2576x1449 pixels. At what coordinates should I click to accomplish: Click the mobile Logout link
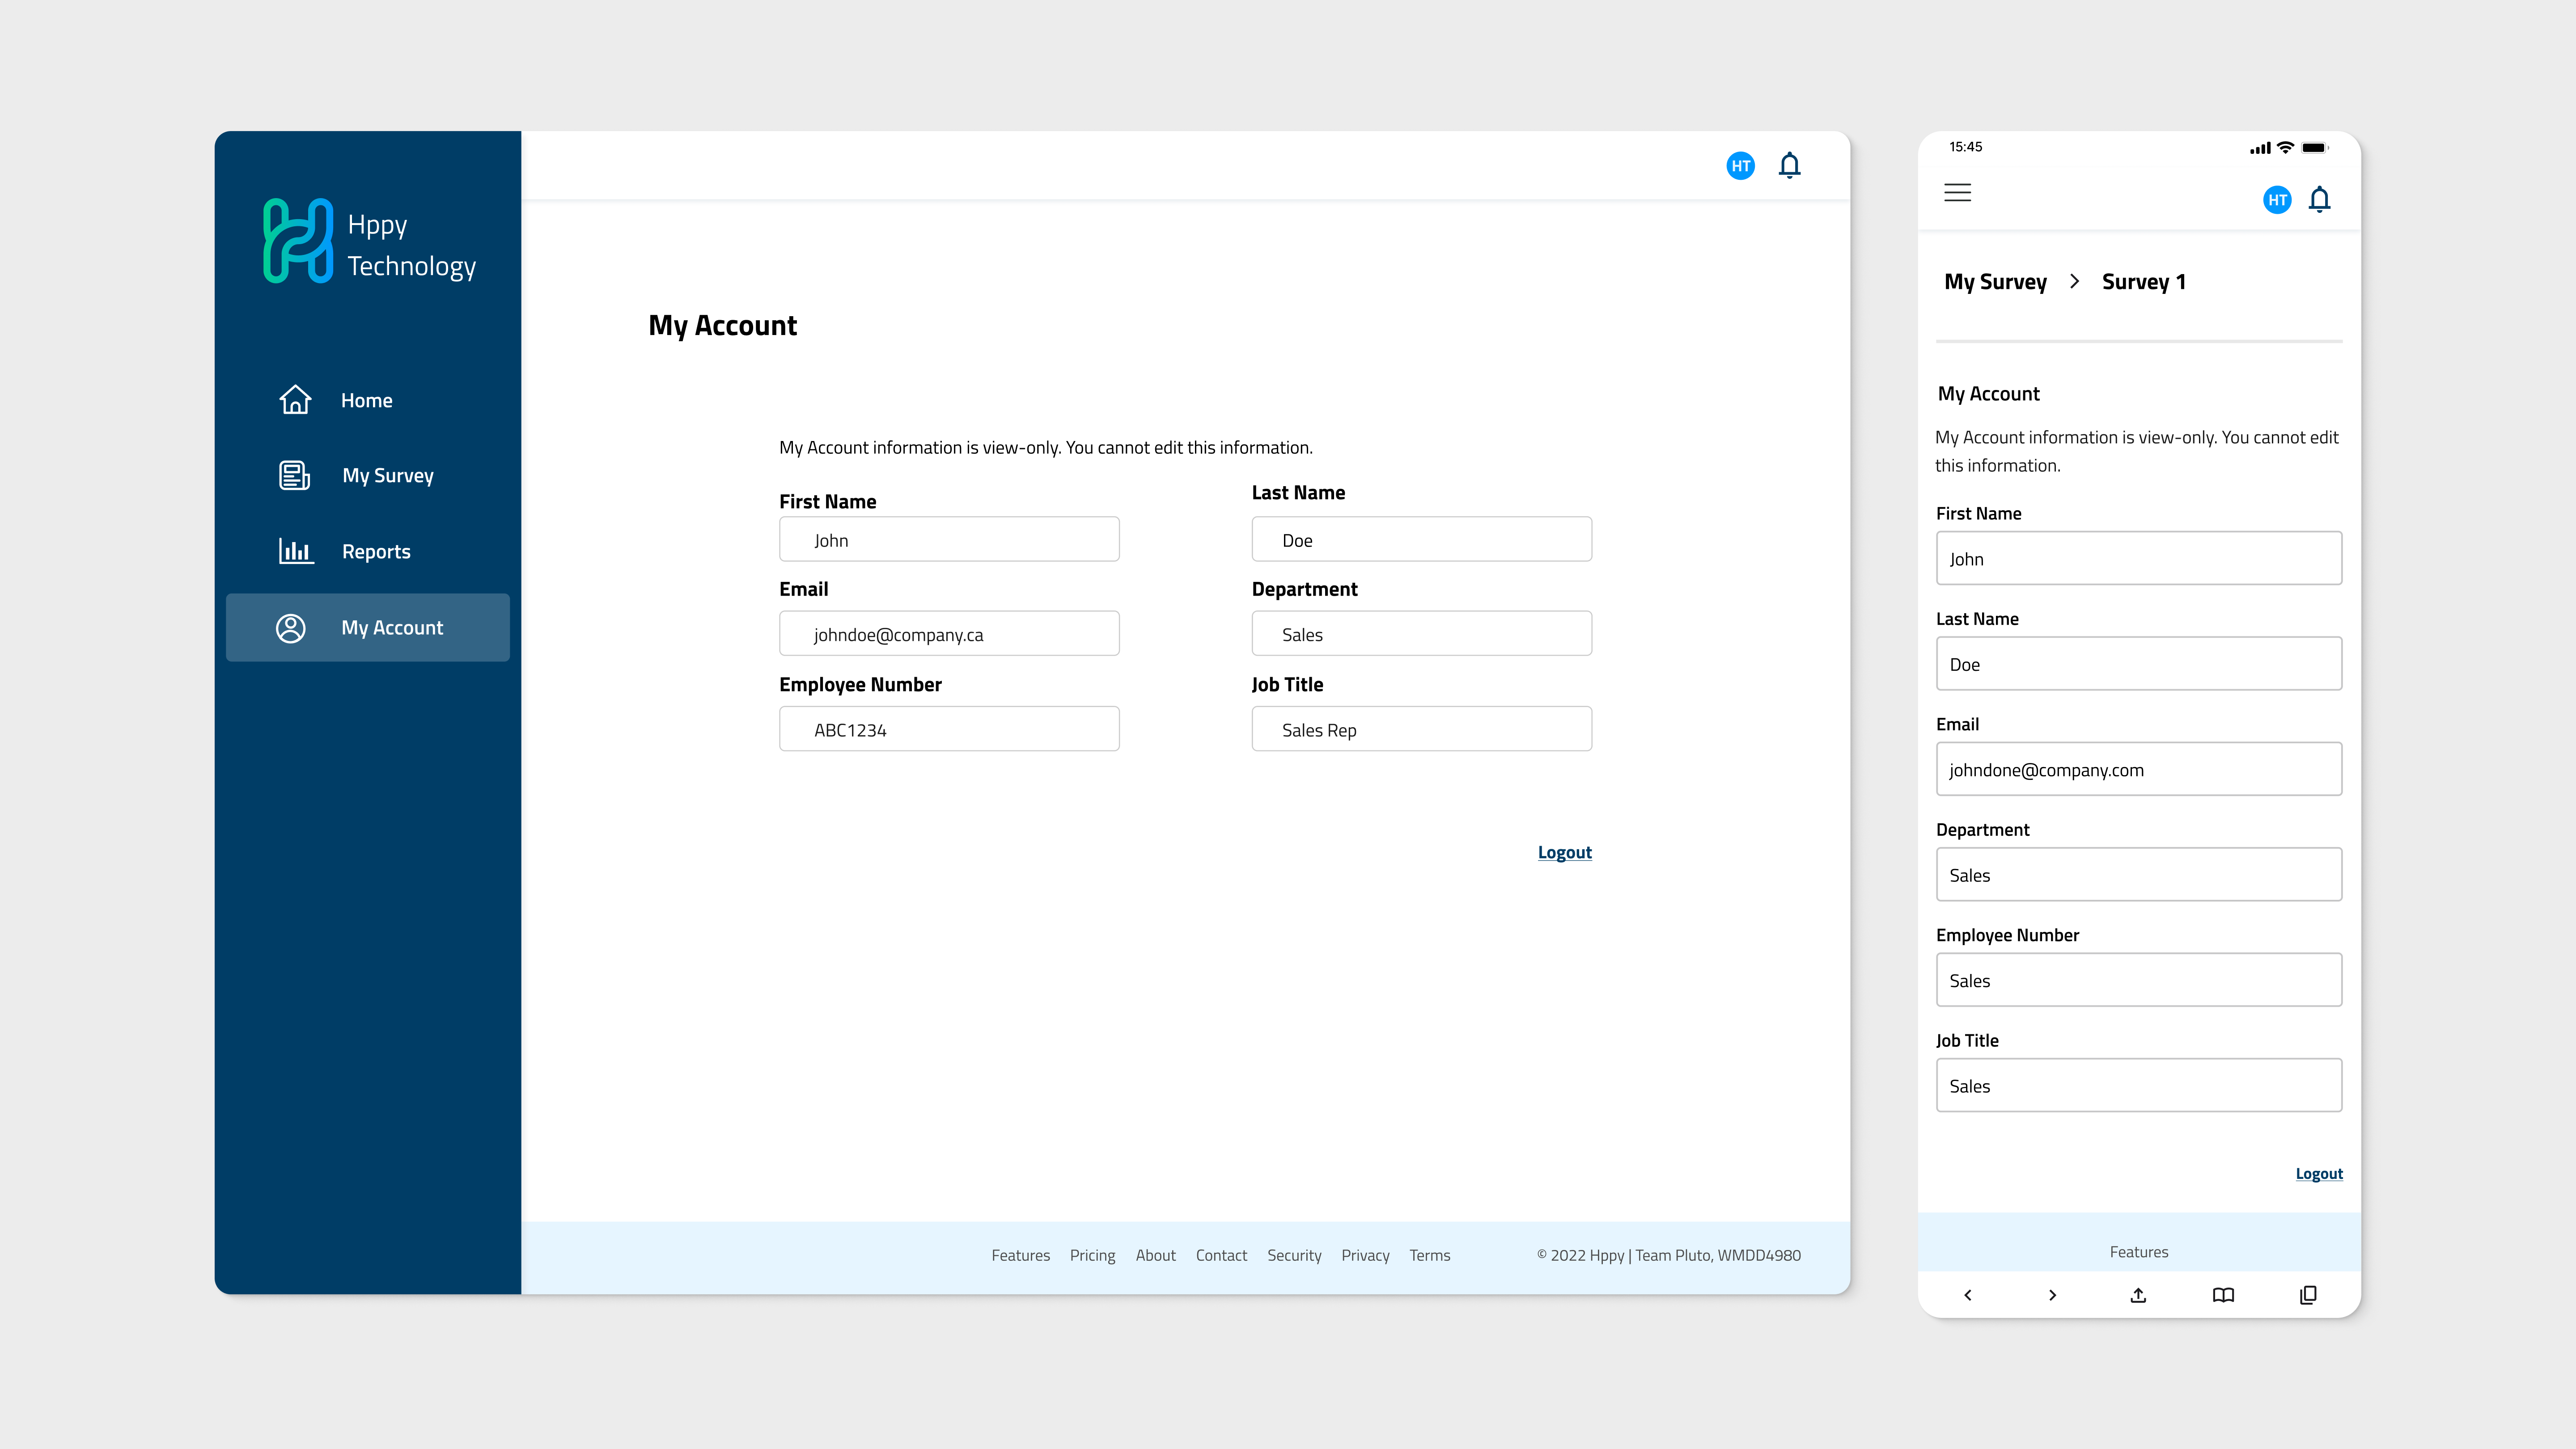coord(2319,1174)
